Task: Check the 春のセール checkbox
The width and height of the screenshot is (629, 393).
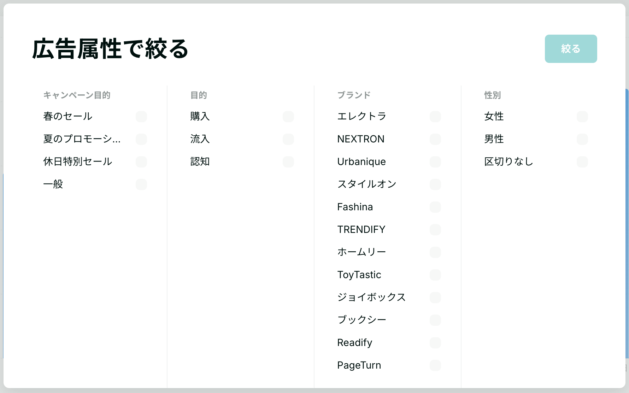Action: pyautogui.click(x=141, y=117)
